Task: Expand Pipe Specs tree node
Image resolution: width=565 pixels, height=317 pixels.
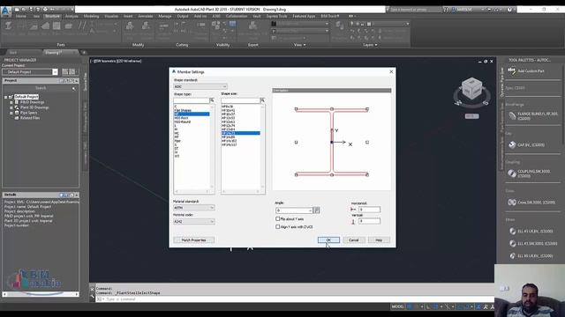Action: pos(11,113)
